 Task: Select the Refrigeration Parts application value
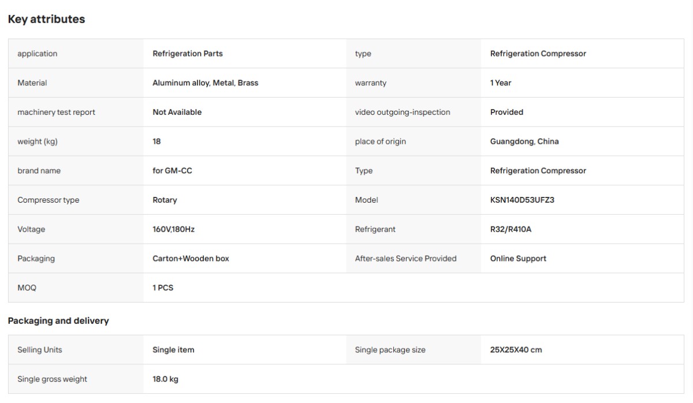click(x=188, y=54)
